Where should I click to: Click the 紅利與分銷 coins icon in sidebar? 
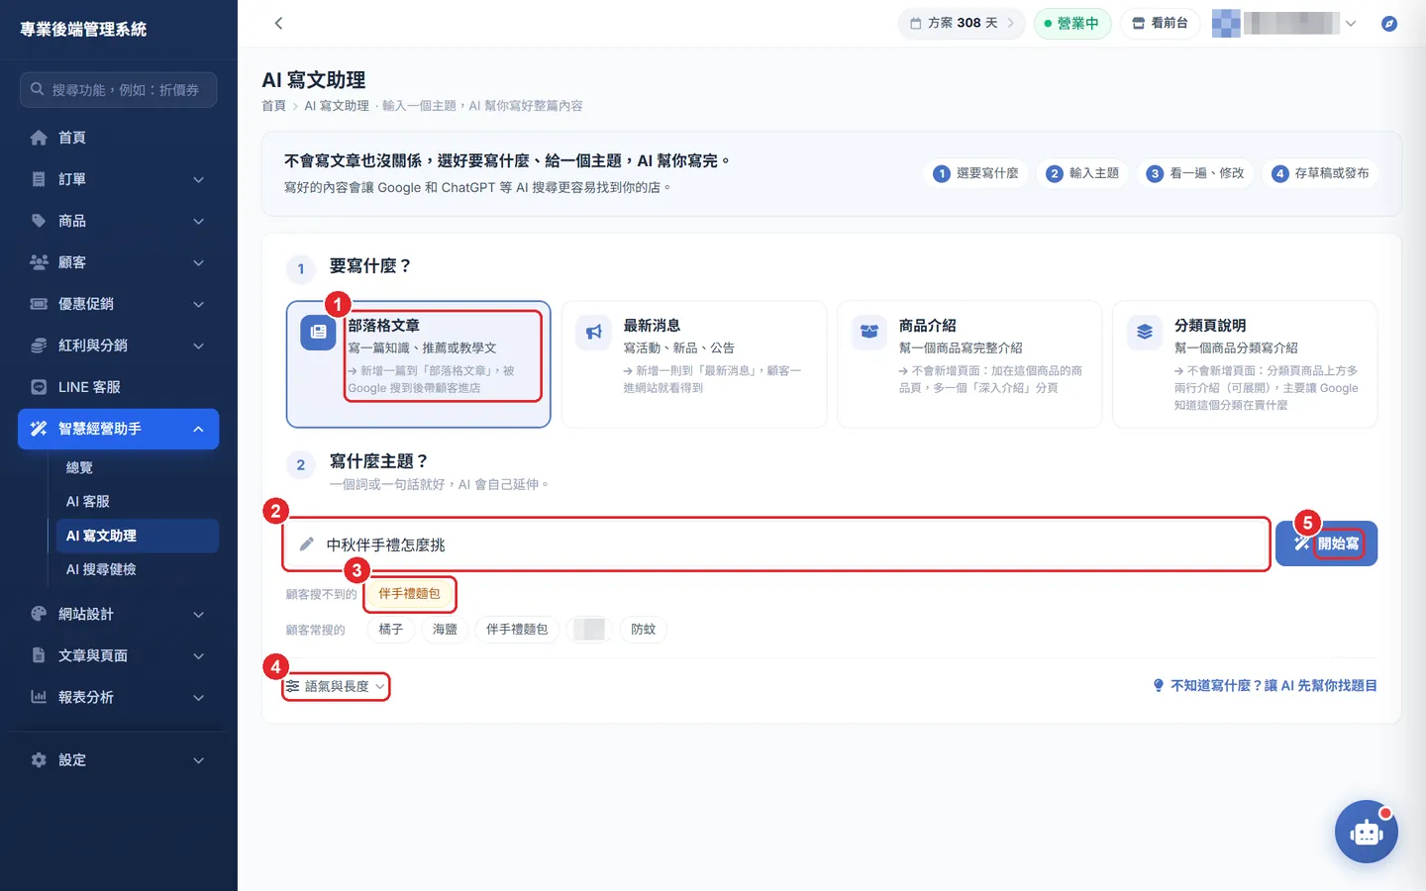point(39,346)
